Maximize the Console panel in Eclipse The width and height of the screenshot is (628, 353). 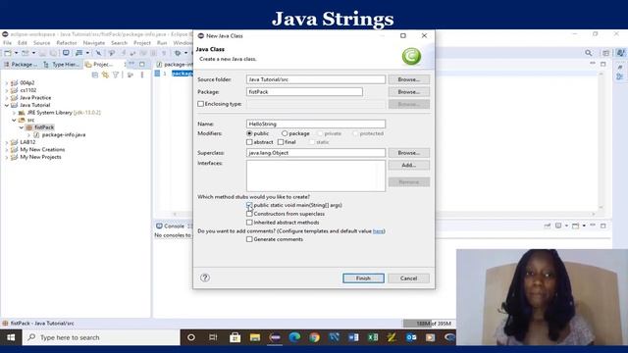pos(603,226)
